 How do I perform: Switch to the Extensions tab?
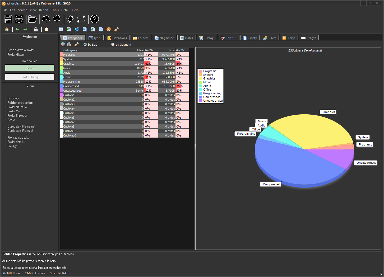point(117,38)
